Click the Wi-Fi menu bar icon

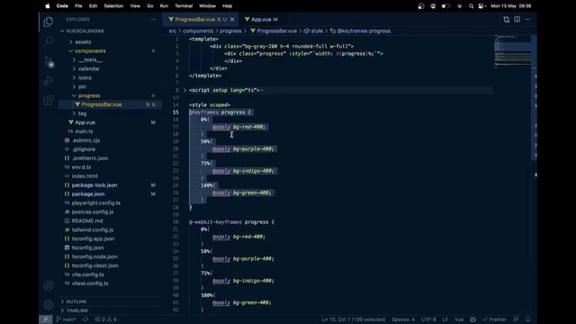click(x=459, y=6)
